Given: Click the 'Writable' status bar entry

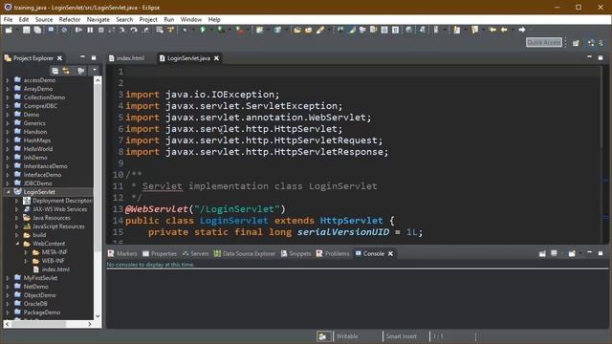Looking at the screenshot, I should click(x=347, y=336).
